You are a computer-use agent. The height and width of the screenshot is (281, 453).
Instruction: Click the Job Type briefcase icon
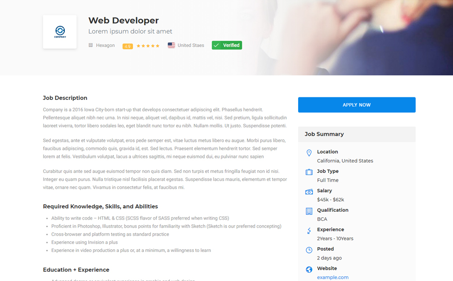point(309,172)
